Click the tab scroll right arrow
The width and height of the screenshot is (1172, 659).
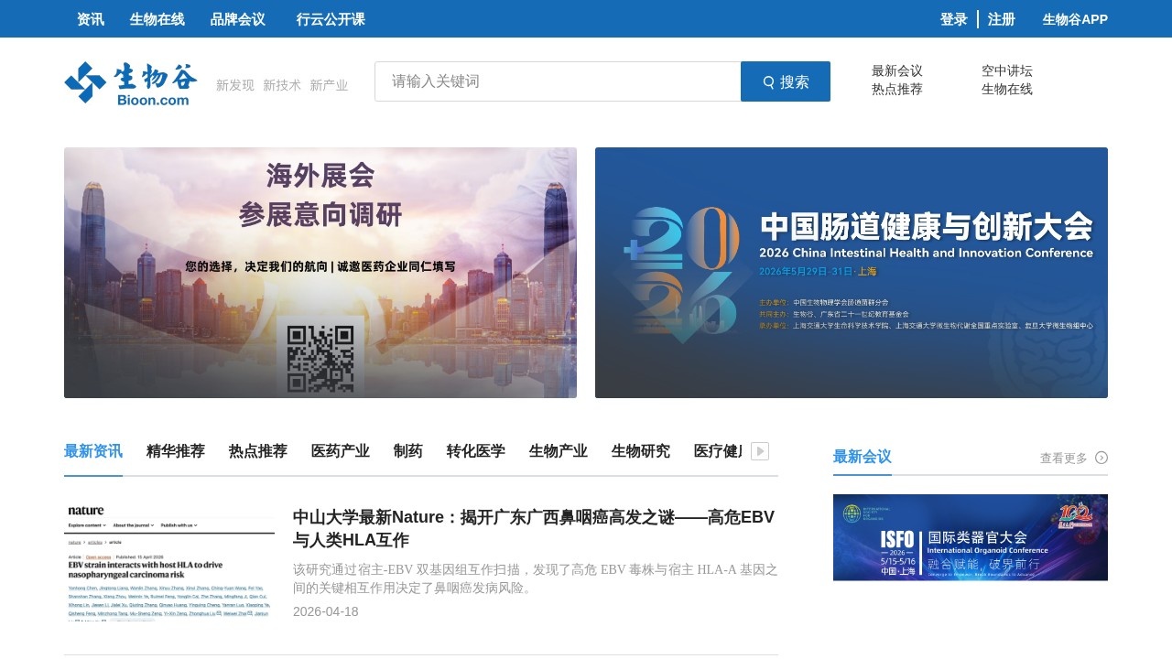tap(760, 451)
